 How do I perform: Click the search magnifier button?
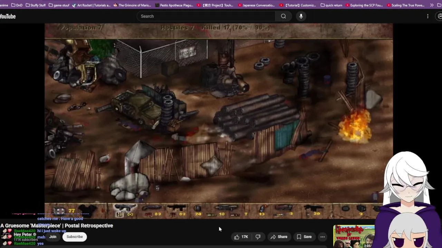click(284, 16)
